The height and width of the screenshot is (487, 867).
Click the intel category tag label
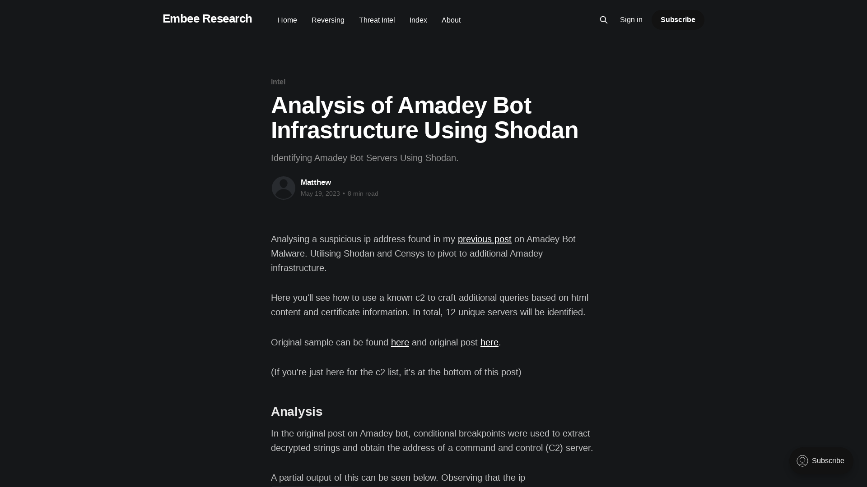278,82
